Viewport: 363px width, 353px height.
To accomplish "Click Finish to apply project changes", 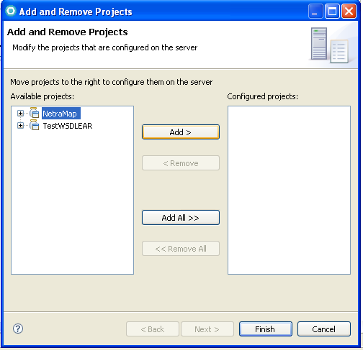I will [266, 329].
